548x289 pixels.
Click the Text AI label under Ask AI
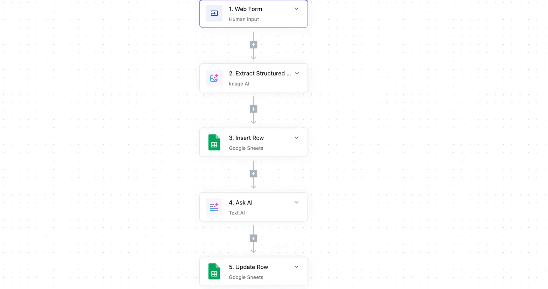click(237, 212)
